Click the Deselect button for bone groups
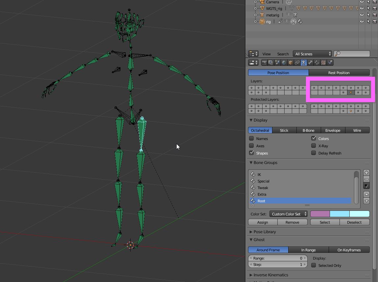 point(354,222)
